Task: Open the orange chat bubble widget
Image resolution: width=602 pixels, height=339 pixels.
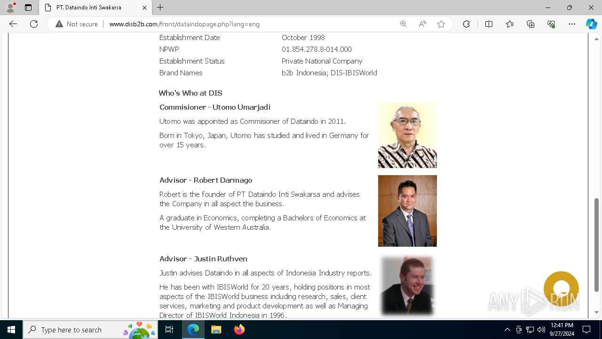Action: (x=561, y=289)
